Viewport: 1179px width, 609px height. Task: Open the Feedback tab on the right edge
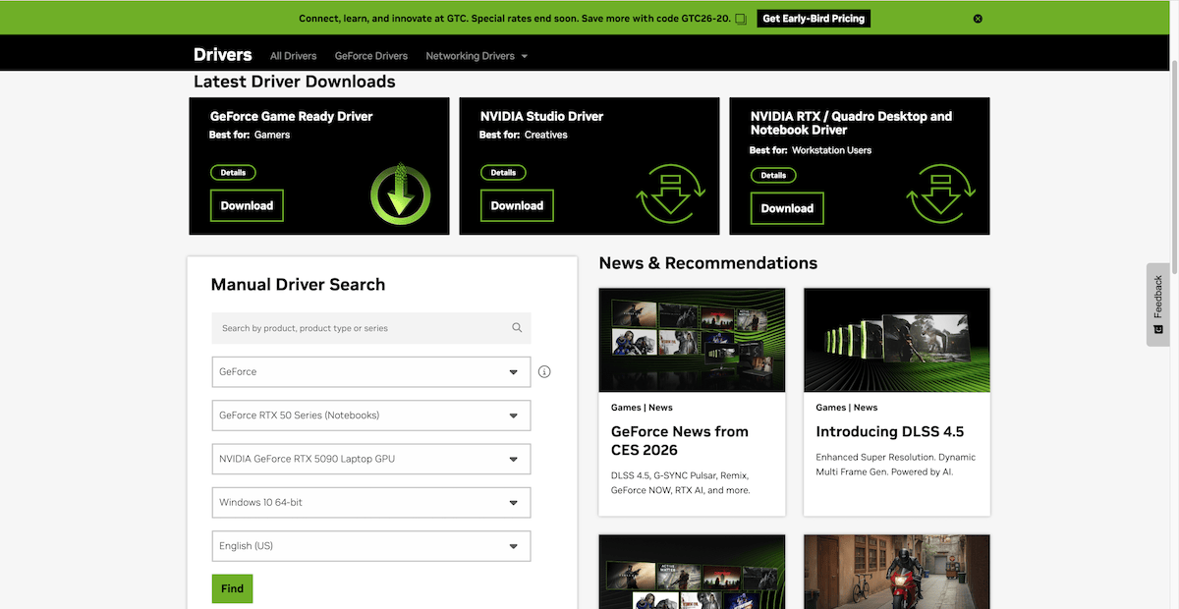[1157, 304]
